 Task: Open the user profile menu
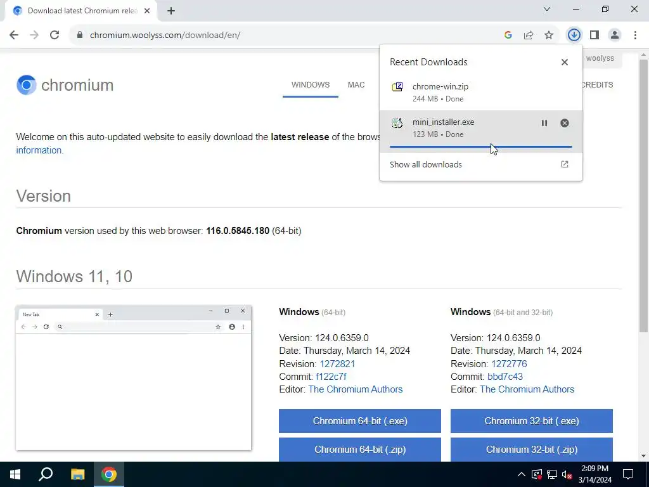(615, 36)
